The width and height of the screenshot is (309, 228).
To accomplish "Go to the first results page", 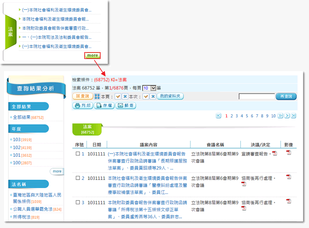I will click(218, 116).
